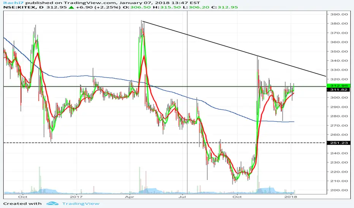Click the 290.00 price axis label
This screenshot has width=354, height=208.
[x=339, y=107]
